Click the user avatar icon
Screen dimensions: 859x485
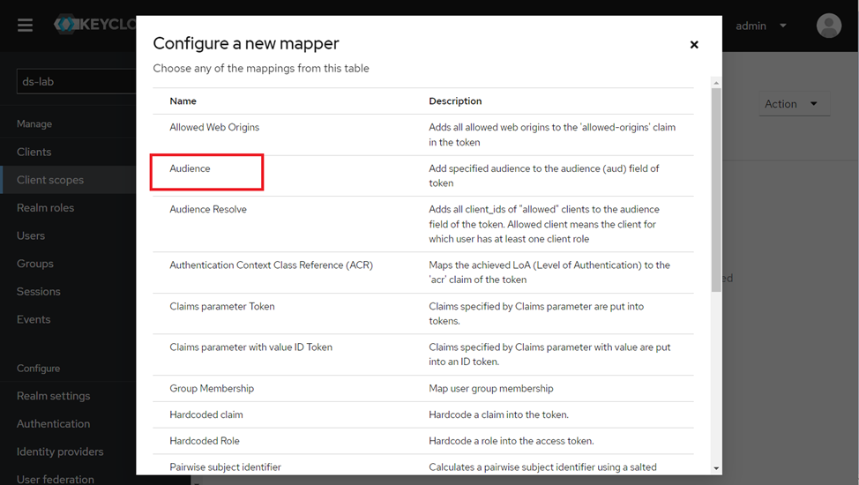828,26
